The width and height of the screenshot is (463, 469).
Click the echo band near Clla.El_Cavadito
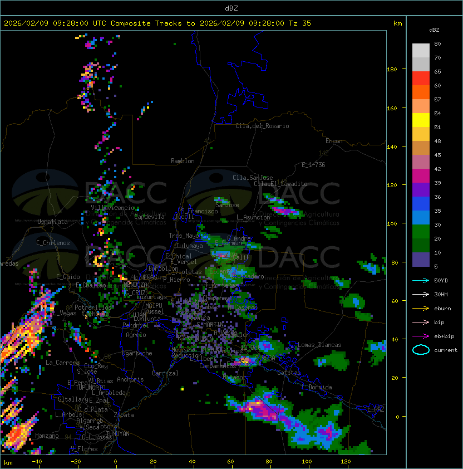point(282,206)
